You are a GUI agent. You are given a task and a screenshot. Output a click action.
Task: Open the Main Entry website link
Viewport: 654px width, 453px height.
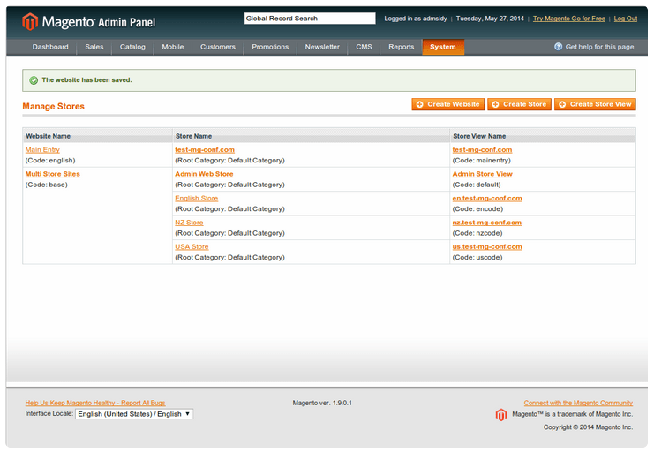click(42, 150)
